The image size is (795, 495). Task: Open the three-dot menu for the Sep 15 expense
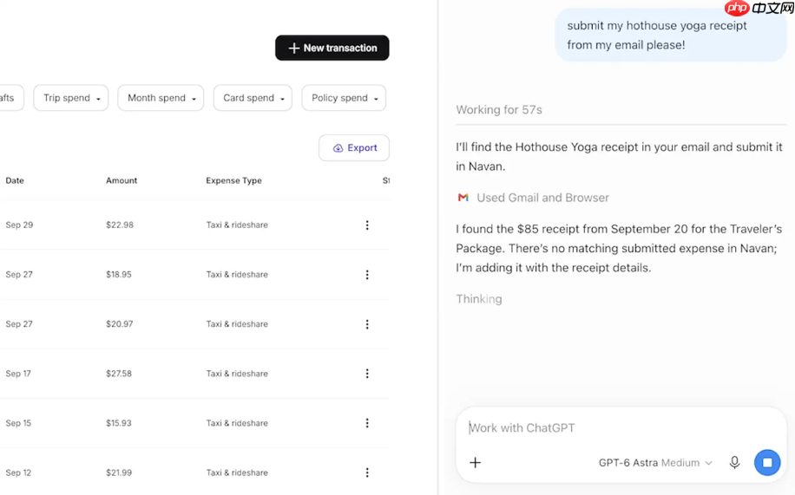[367, 423]
